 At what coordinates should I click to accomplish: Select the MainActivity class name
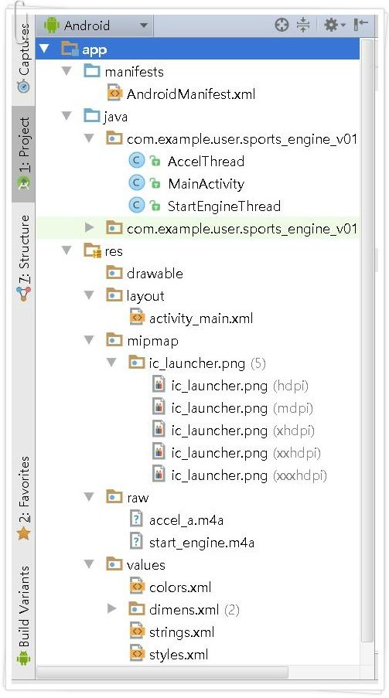pyautogui.click(x=206, y=184)
